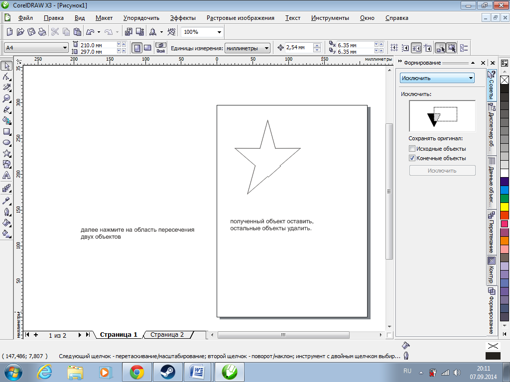Screen dimensions: 510x382
Task: Switch to the Страница 2 tab
Action: click(167, 335)
